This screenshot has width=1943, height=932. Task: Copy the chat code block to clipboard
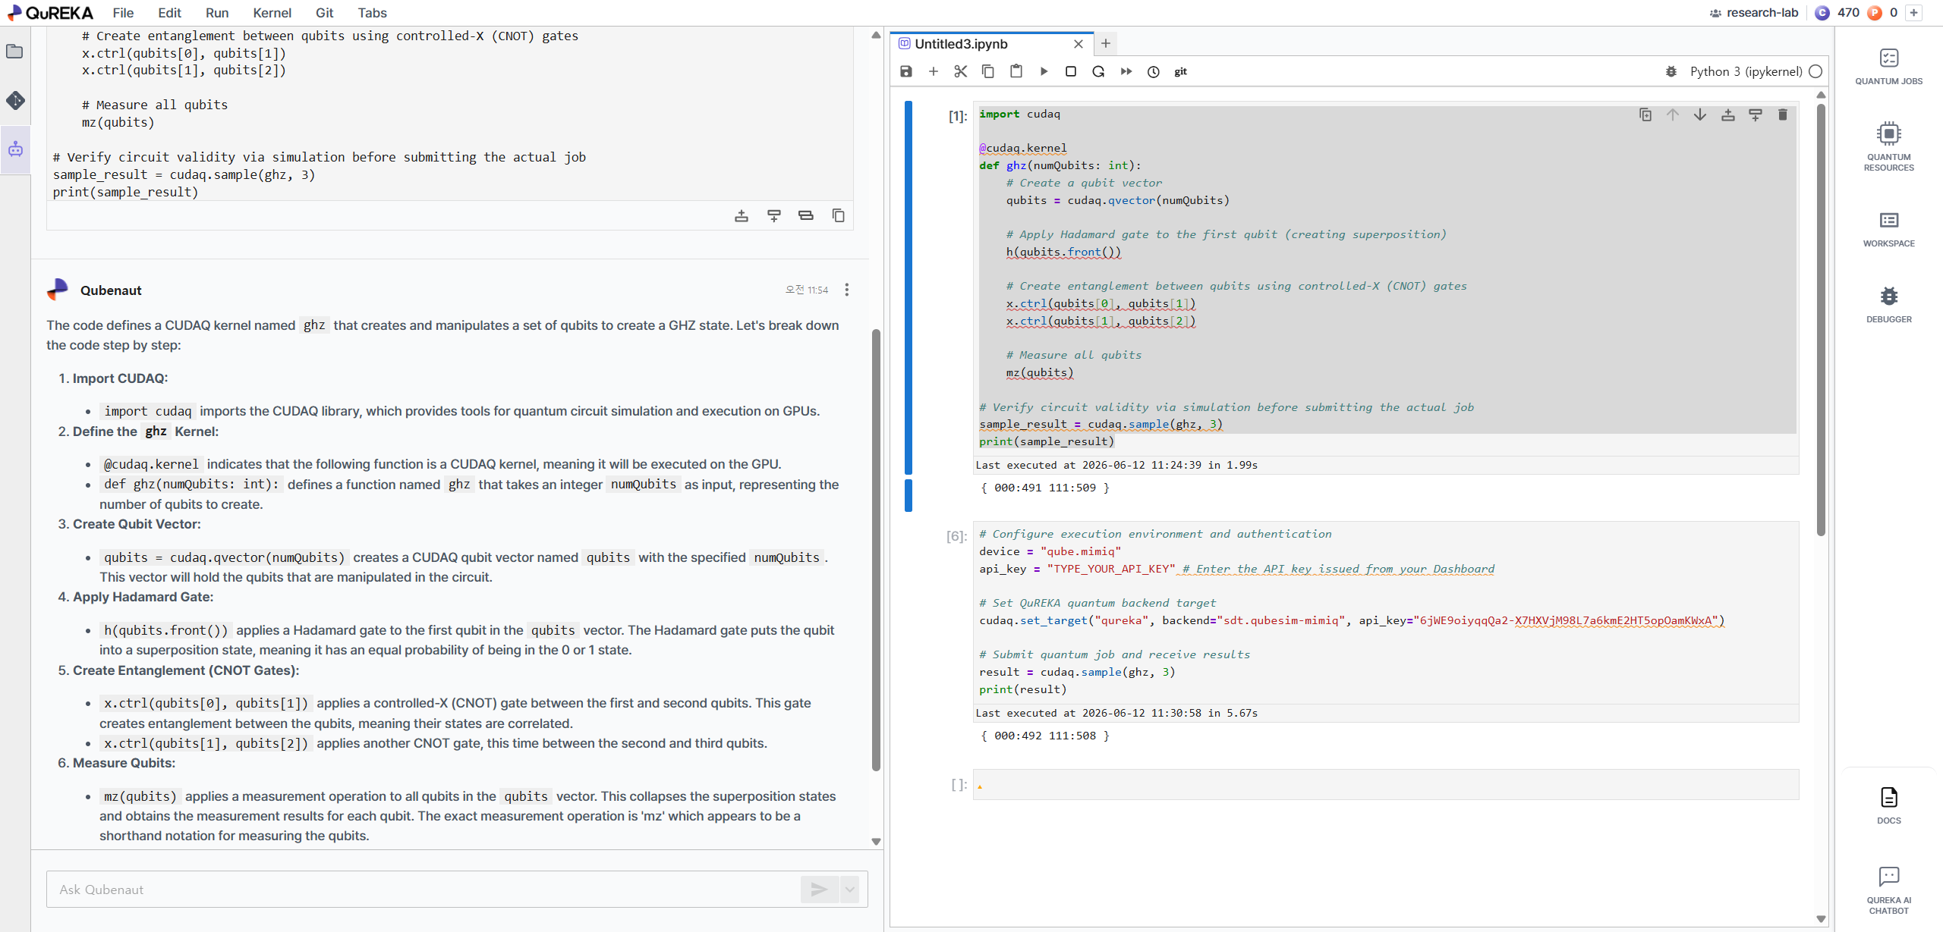(839, 216)
